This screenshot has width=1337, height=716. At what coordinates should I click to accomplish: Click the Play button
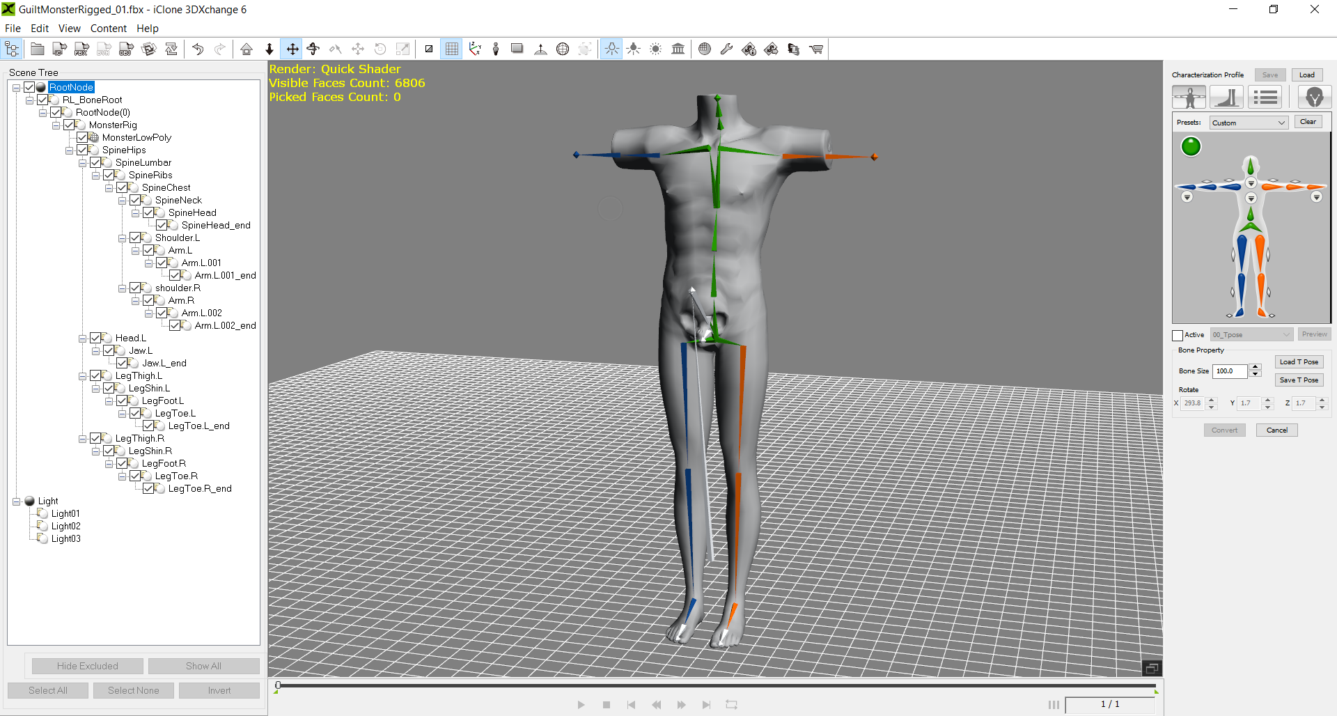pyautogui.click(x=581, y=705)
